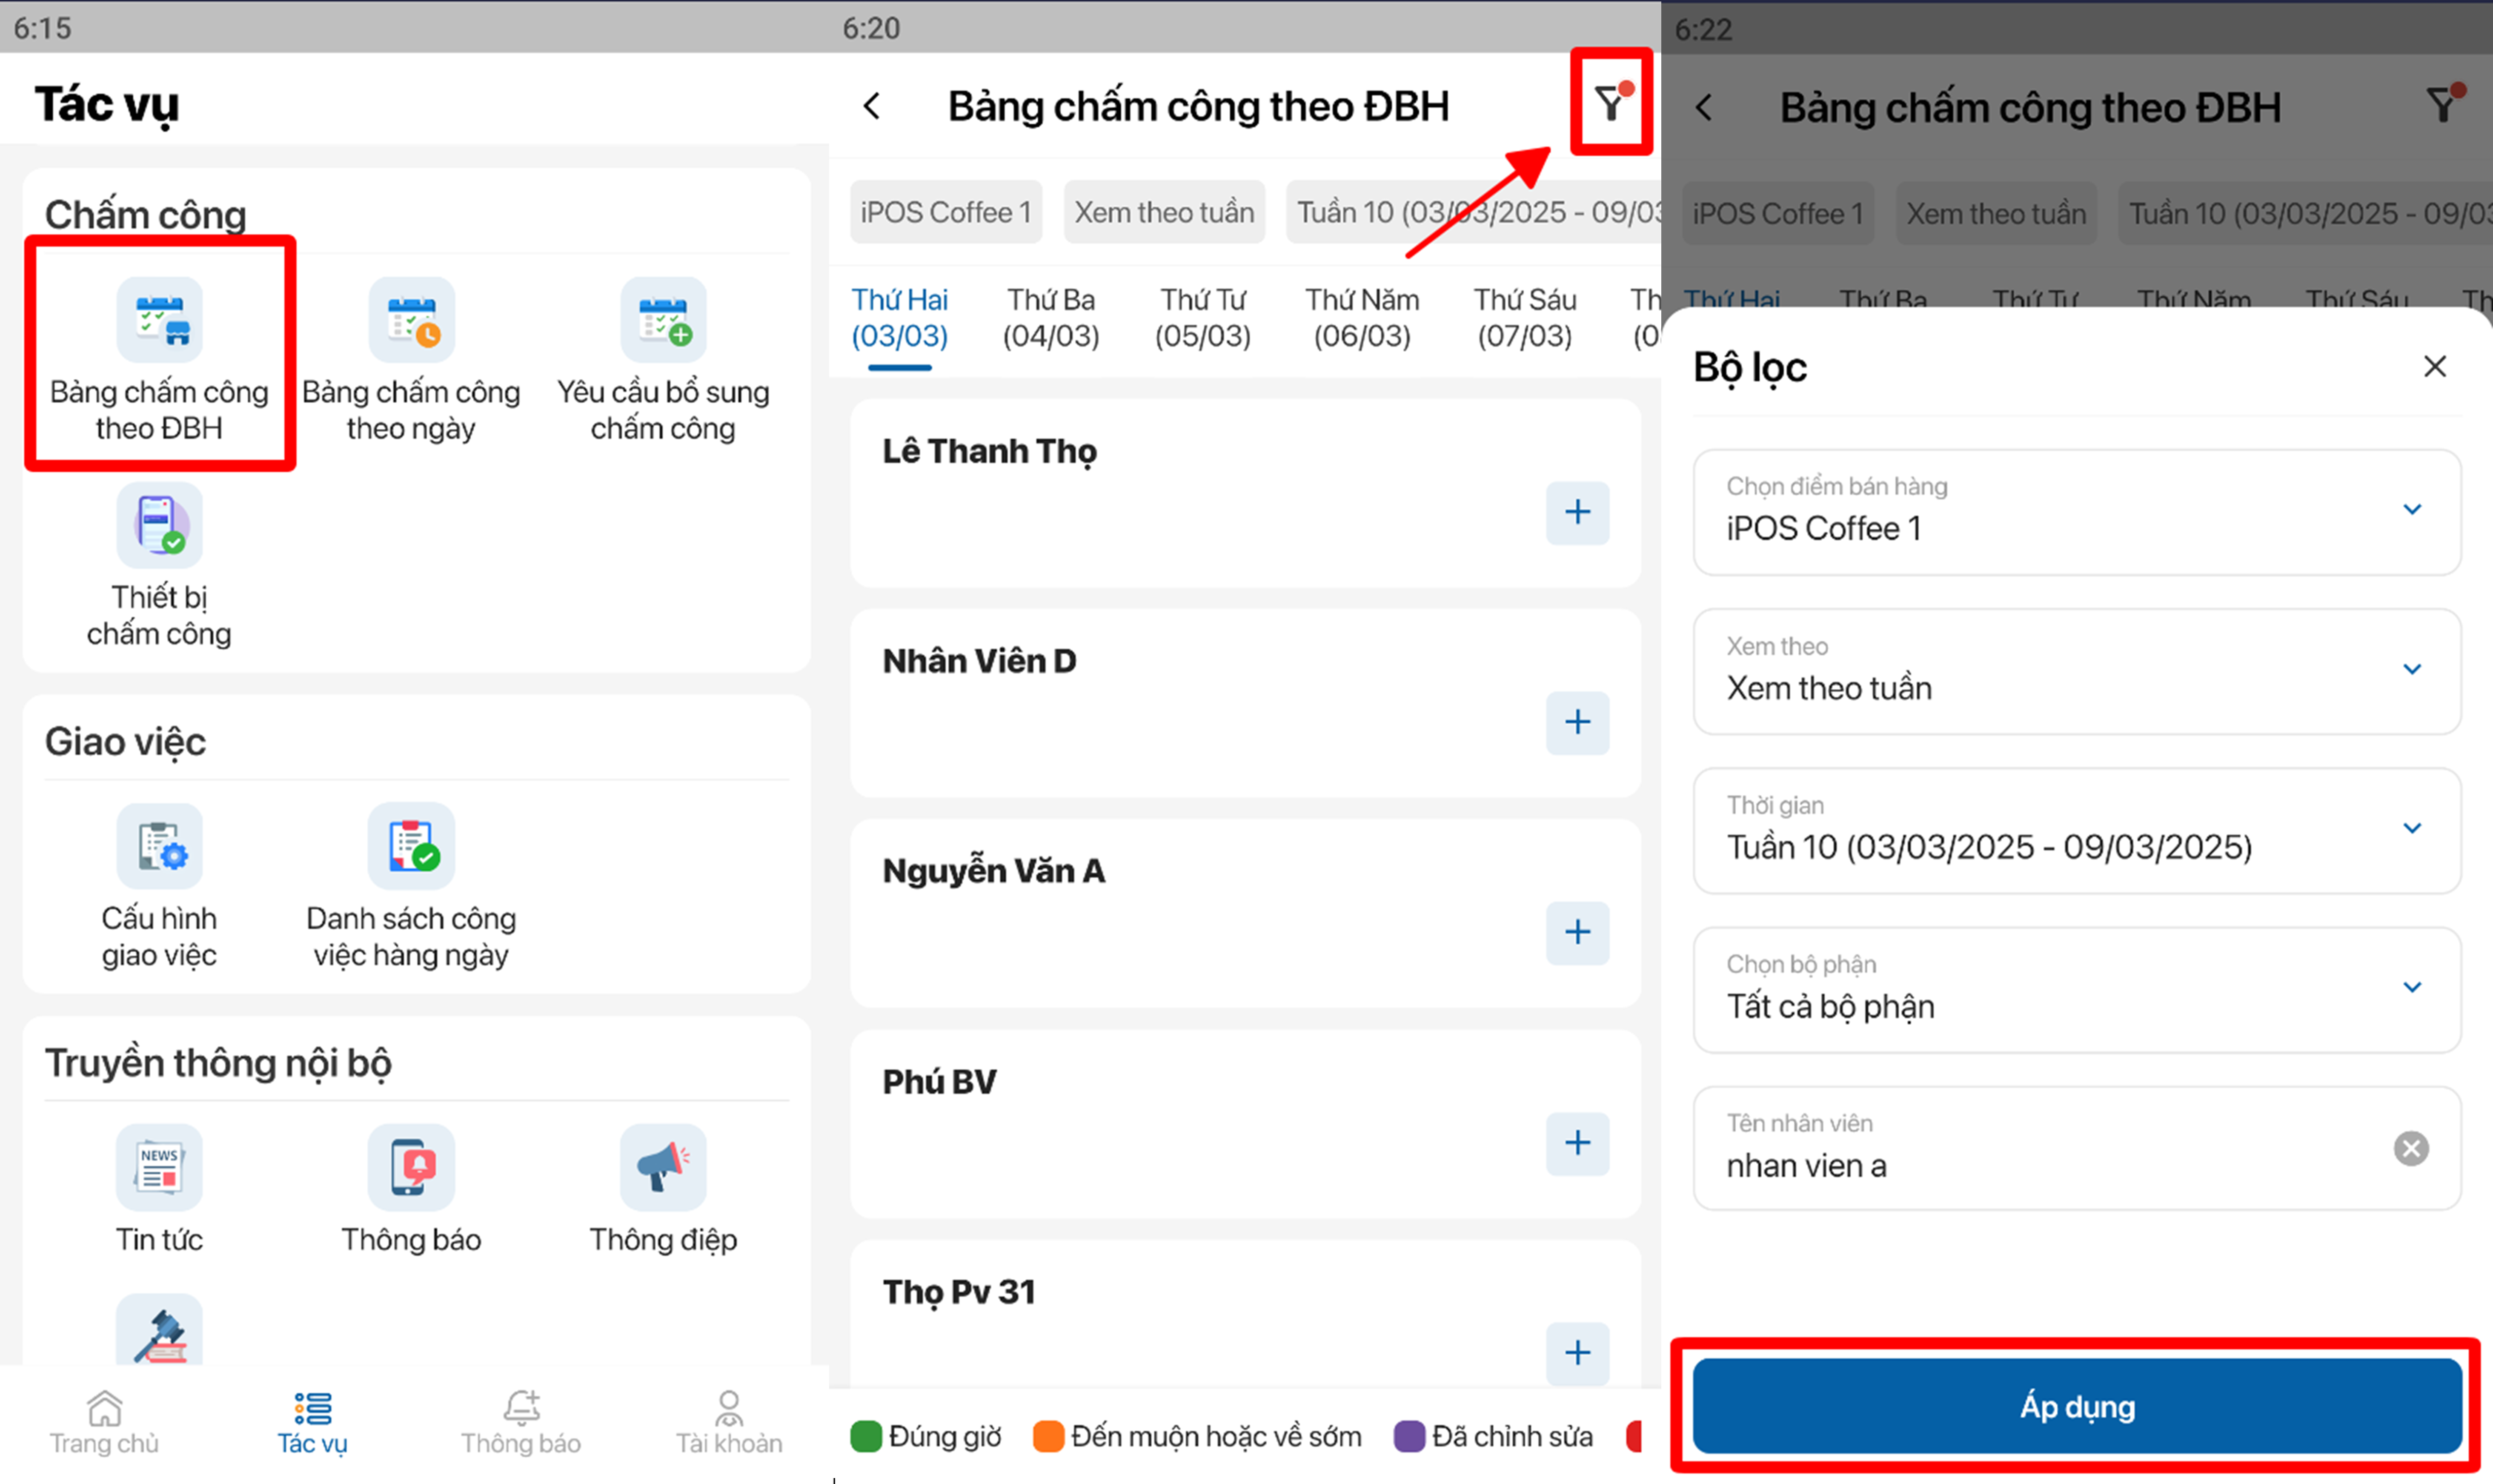
Task: Expand Xem theo dropdown
Action: pyautogui.click(x=2076, y=671)
